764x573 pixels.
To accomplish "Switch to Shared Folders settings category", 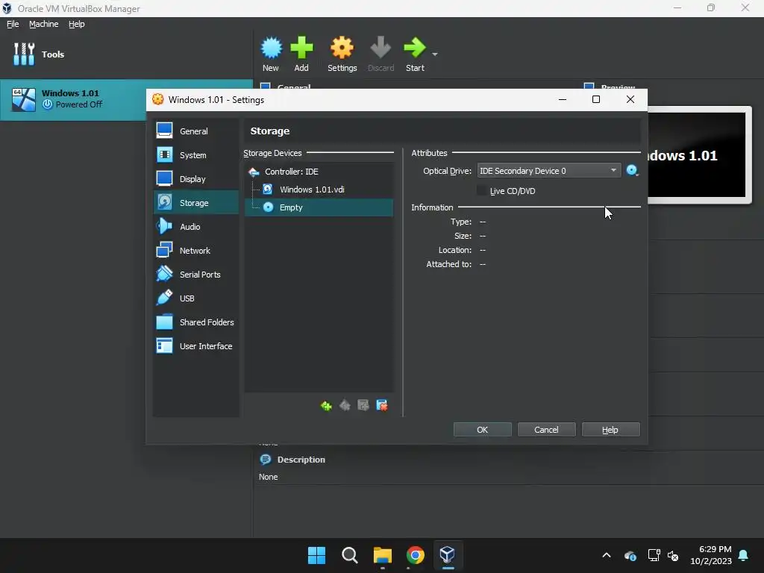I will click(x=196, y=322).
